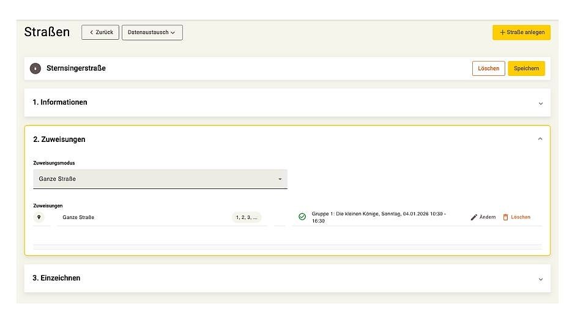Click the Zurück back button
Image resolution: width=575 pixels, height=323 pixels.
[100, 32]
